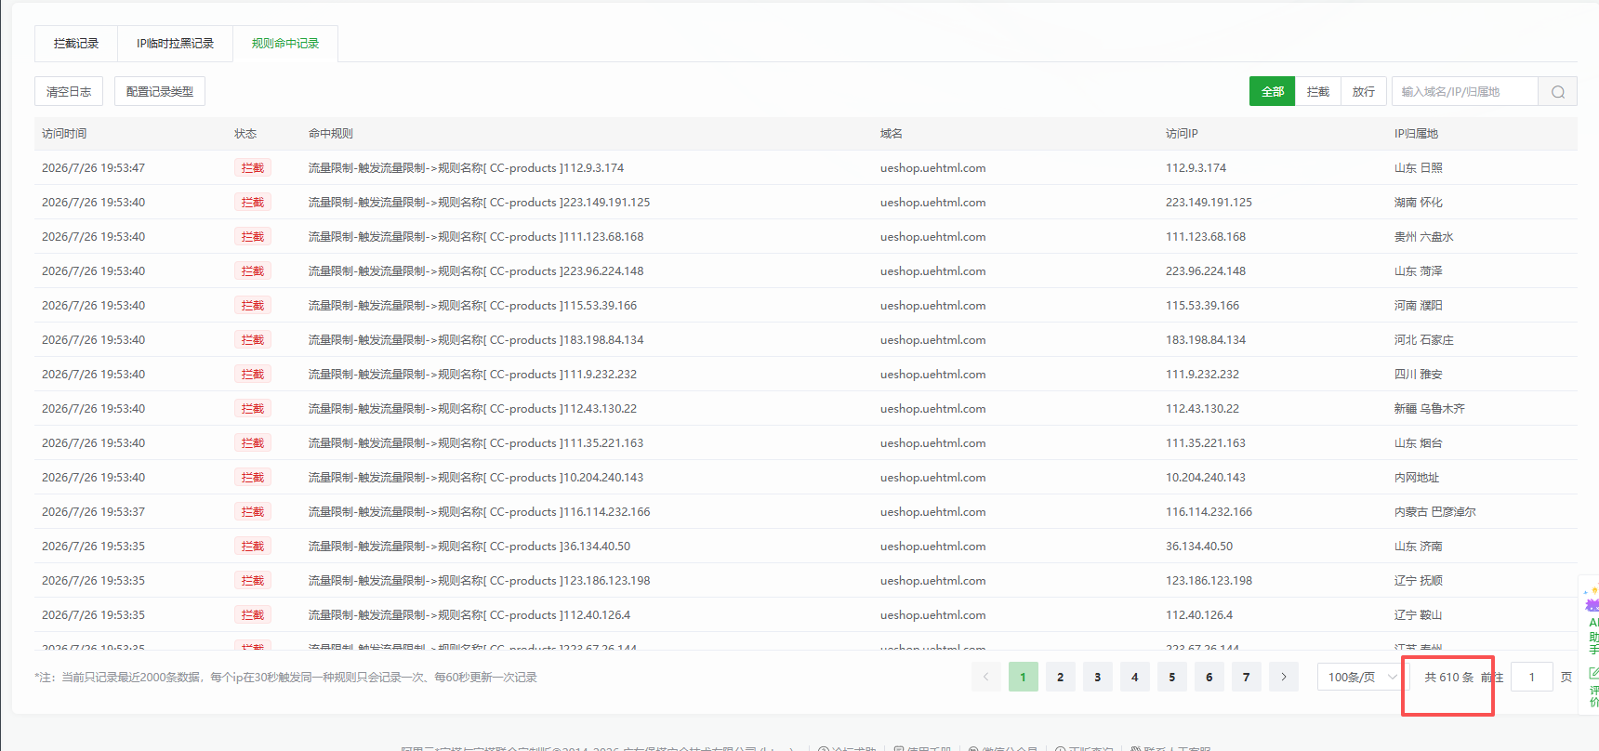Click location 辽宁 抚顺 cell
Viewport: 1599px width, 751px height.
(1419, 581)
